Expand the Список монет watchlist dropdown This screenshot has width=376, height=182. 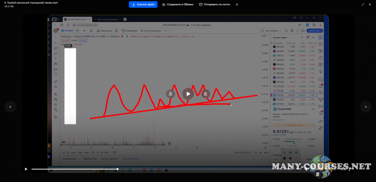pyautogui.click(x=281, y=38)
